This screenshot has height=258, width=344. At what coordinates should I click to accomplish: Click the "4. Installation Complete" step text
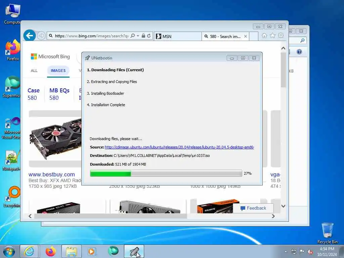pos(106,105)
